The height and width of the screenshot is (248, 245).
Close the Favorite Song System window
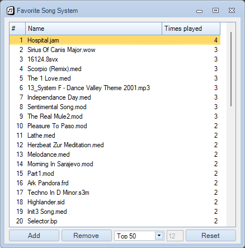pyautogui.click(x=232, y=11)
